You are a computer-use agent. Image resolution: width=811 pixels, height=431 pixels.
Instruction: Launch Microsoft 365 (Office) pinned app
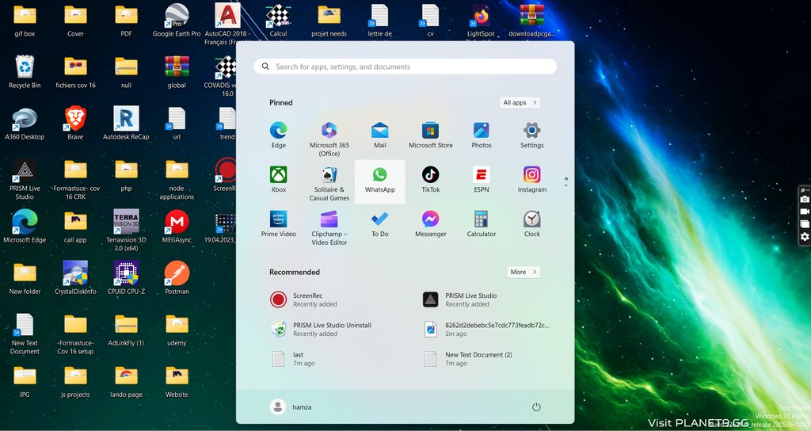[x=329, y=139]
